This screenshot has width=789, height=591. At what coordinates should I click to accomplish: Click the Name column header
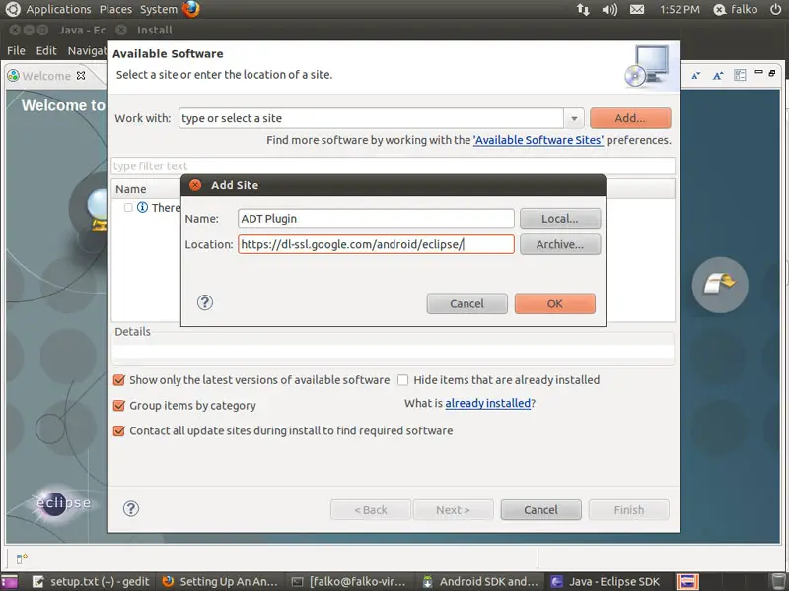pos(131,189)
